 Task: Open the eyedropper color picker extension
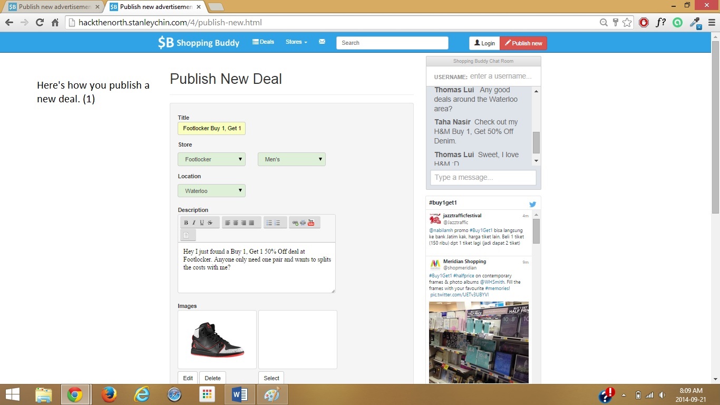click(695, 22)
